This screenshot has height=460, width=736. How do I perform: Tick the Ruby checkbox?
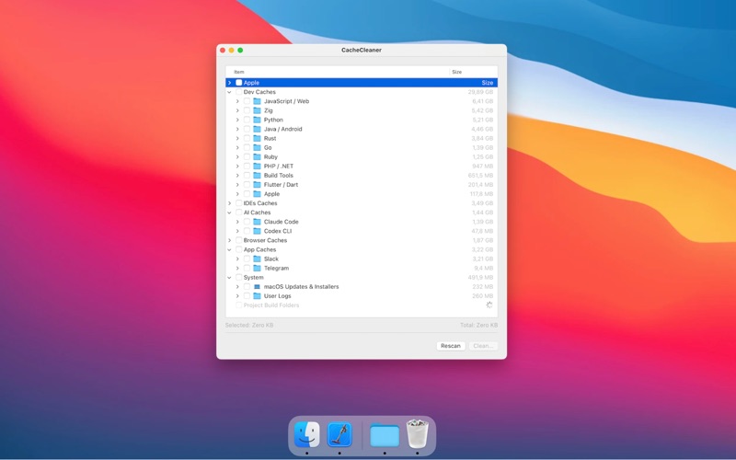pyautogui.click(x=247, y=156)
